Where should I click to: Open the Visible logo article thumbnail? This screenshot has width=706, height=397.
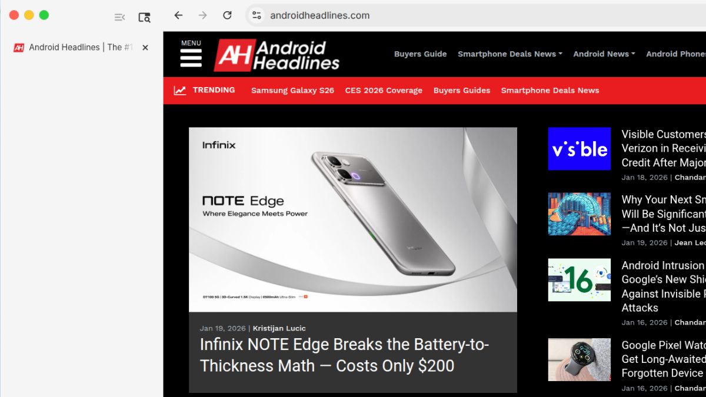[x=580, y=149]
